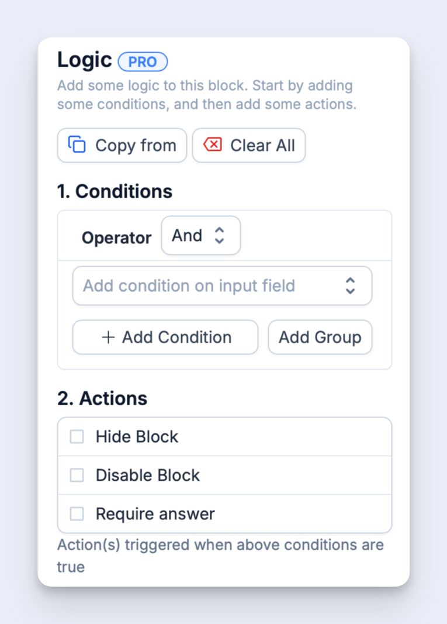This screenshot has height=624, width=447.
Task: Click the red Clear All delete icon
Action: [213, 144]
